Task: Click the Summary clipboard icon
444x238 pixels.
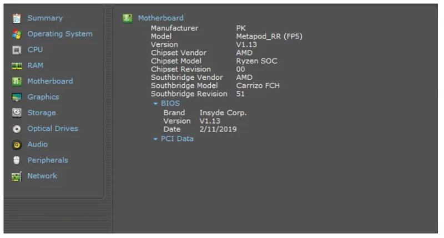Action: [x=17, y=18]
